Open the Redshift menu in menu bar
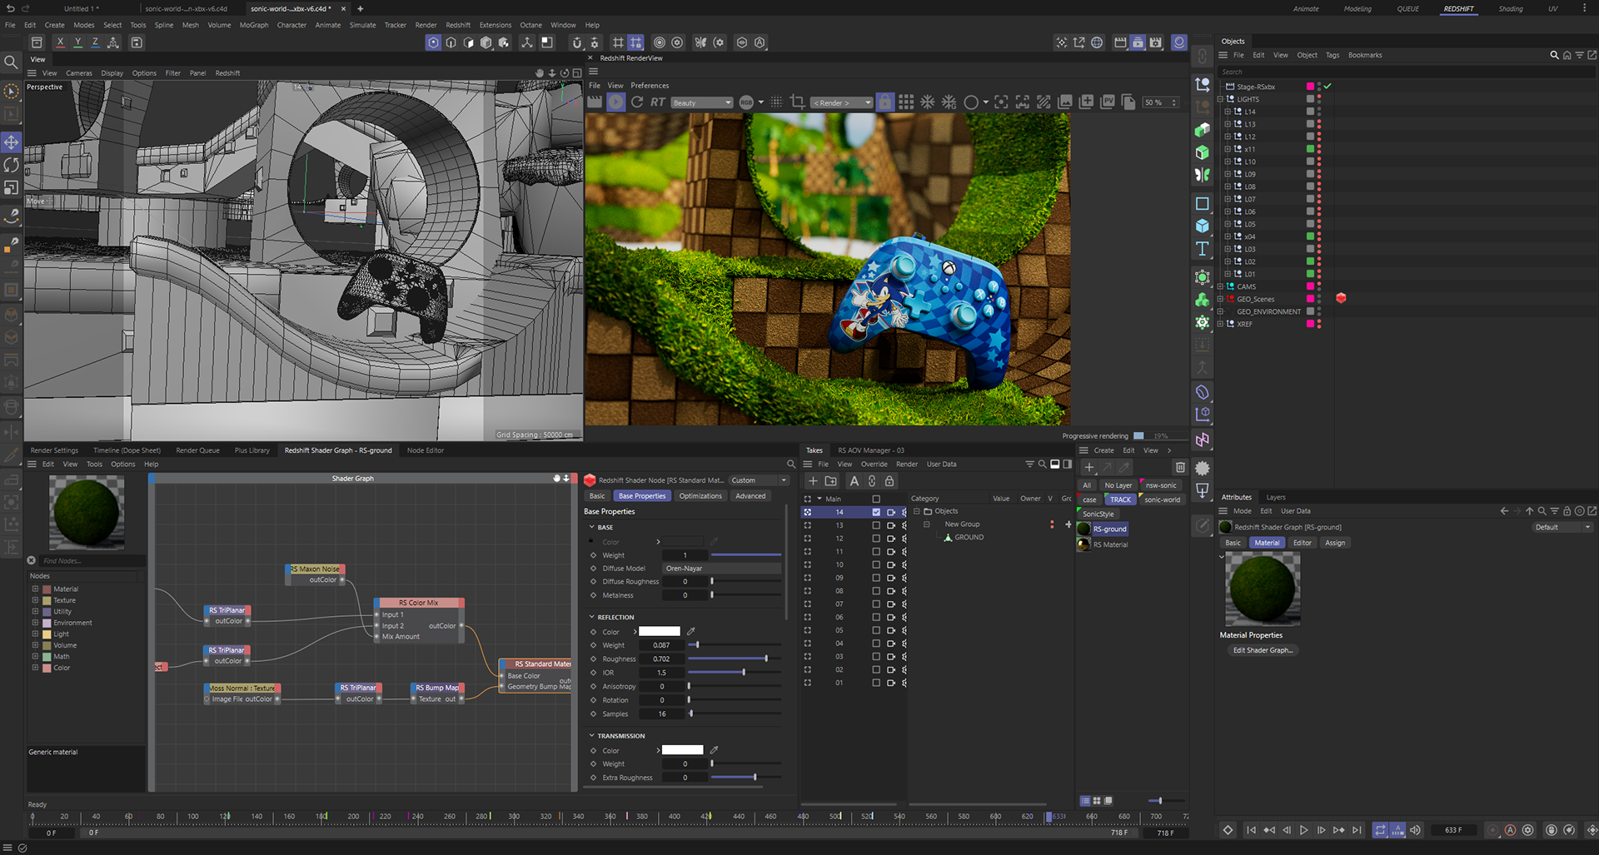Screen dimensions: 1599x855 coord(458,25)
